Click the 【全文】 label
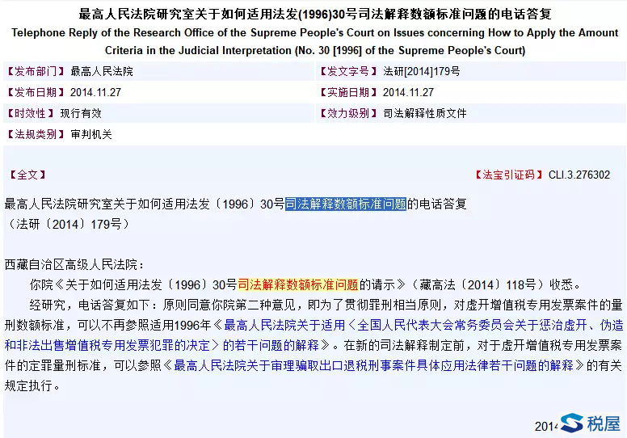Image resolution: width=627 pixels, height=438 pixels. (x=27, y=175)
